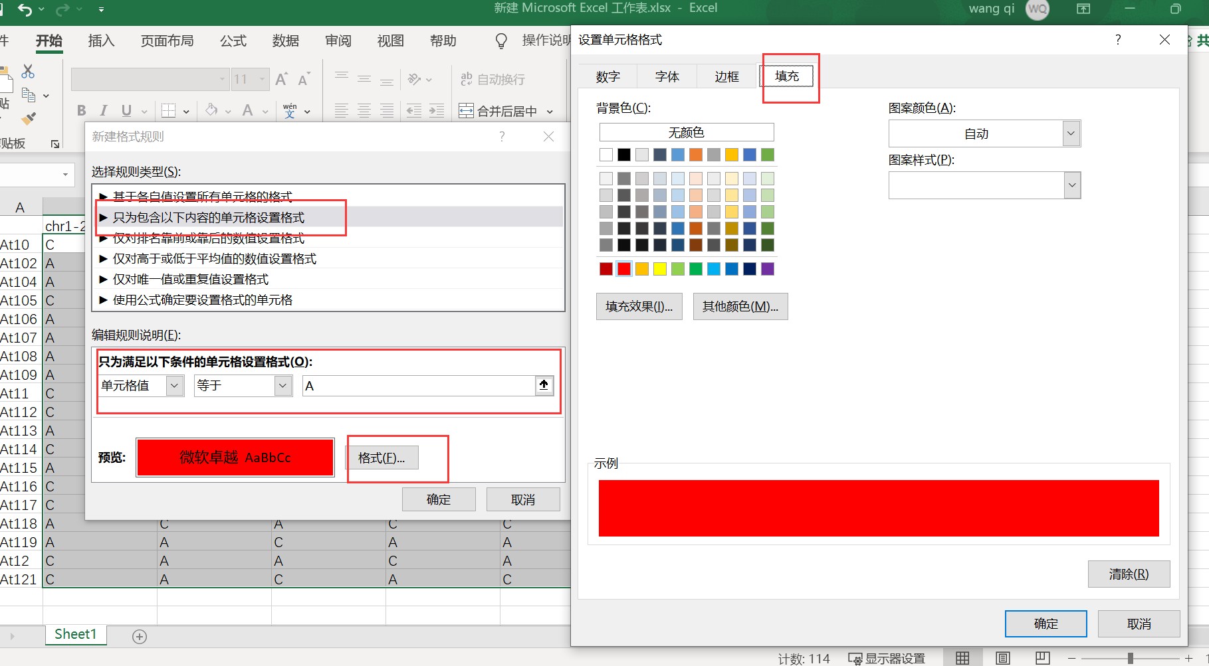1209x666 pixels.
Task: Click the 填充效果(I)... button
Action: pyautogui.click(x=639, y=306)
